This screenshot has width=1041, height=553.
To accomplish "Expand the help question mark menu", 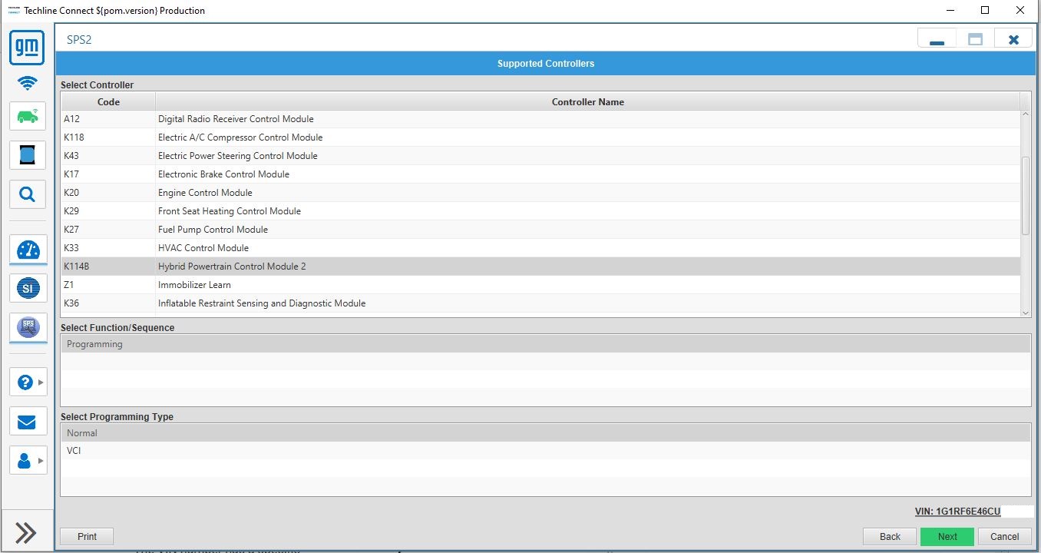I will coord(28,382).
